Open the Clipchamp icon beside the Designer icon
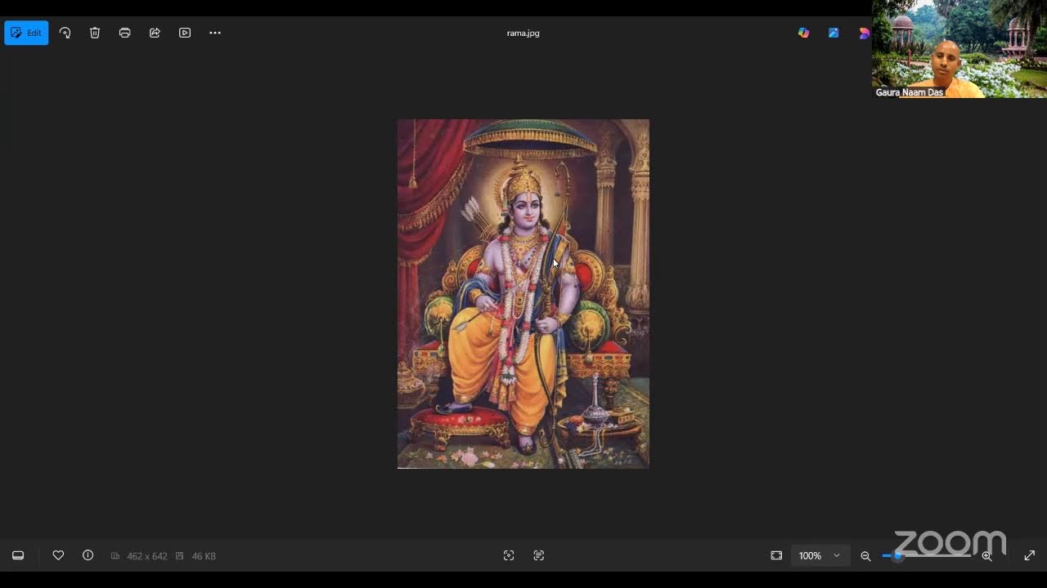The image size is (1047, 588). [x=864, y=33]
